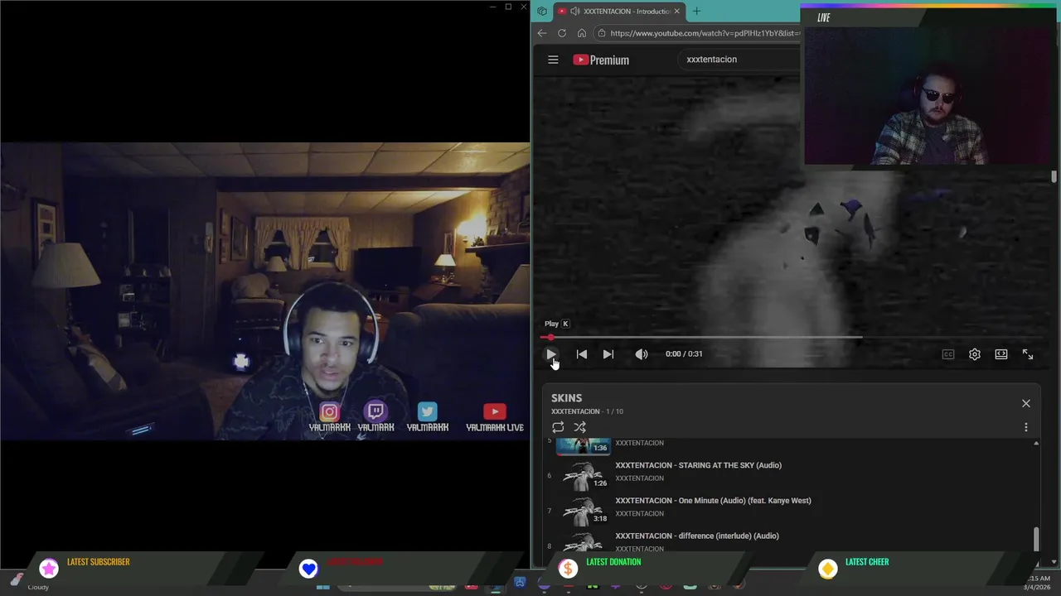Enter full screen video mode

coord(1028,354)
